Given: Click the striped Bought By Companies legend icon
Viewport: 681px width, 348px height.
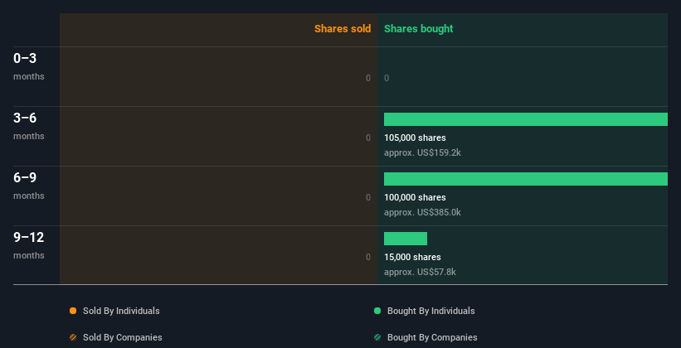Looking at the screenshot, I should 377,337.
